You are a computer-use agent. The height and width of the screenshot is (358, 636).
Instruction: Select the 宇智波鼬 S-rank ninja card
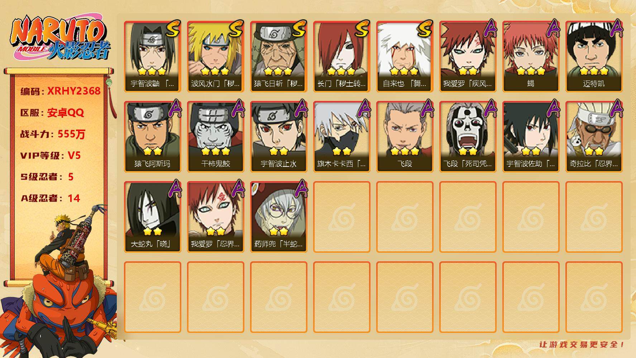point(152,57)
